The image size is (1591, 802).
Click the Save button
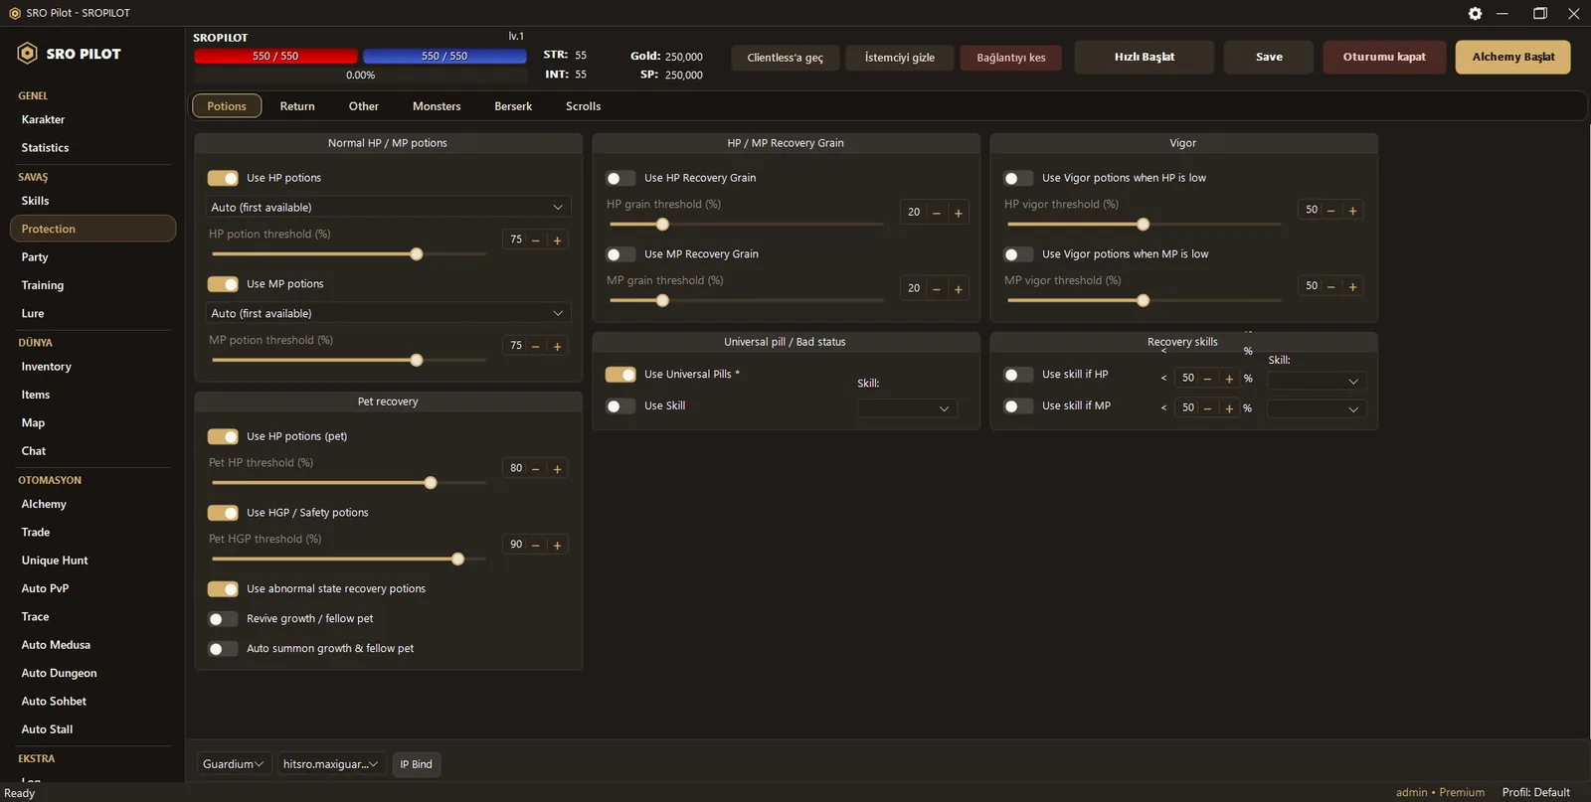pos(1269,57)
